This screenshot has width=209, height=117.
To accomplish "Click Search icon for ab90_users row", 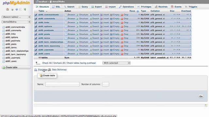I will (91, 54).
